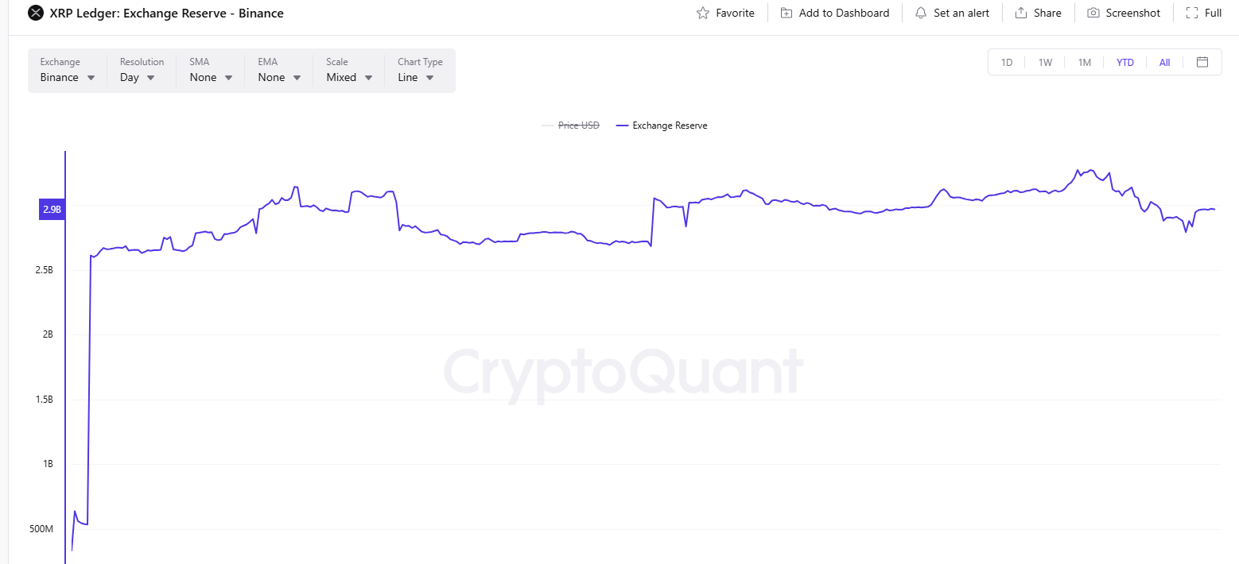Click the 500M axis label
The image size is (1239, 564).
(41, 529)
